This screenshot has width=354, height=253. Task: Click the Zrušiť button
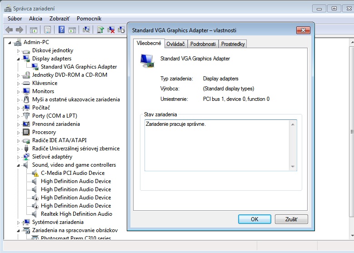[x=291, y=219]
